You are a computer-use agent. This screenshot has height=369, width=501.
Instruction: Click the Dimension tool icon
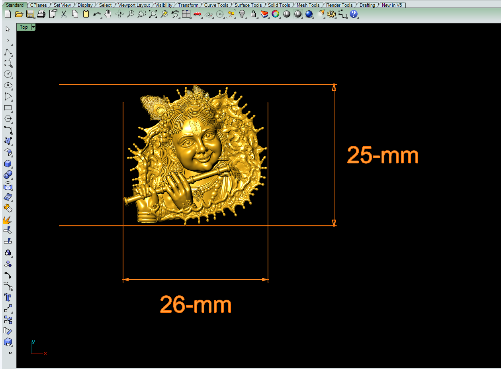click(343, 14)
